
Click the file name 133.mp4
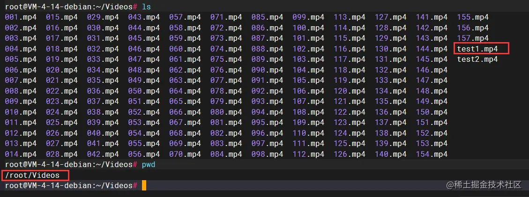391,81
